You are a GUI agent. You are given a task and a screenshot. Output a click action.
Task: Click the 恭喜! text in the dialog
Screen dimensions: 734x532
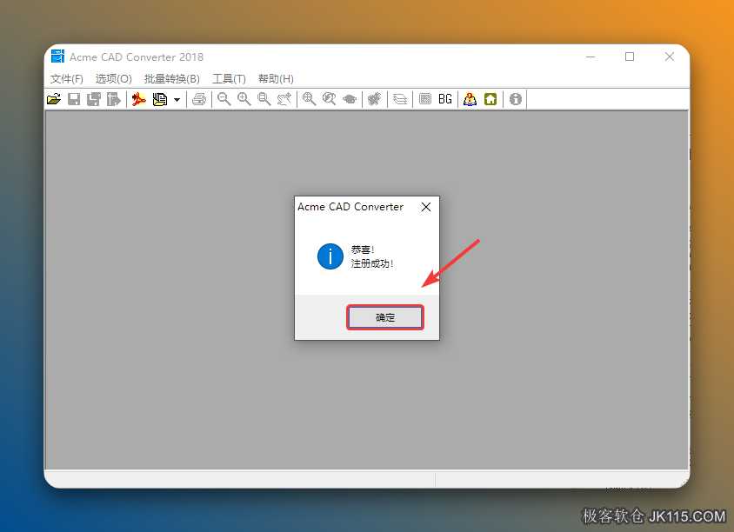click(363, 249)
